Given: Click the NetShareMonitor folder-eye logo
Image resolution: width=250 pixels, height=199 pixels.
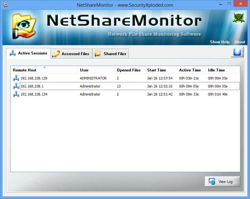Looking at the screenshot, I should click(23, 26).
